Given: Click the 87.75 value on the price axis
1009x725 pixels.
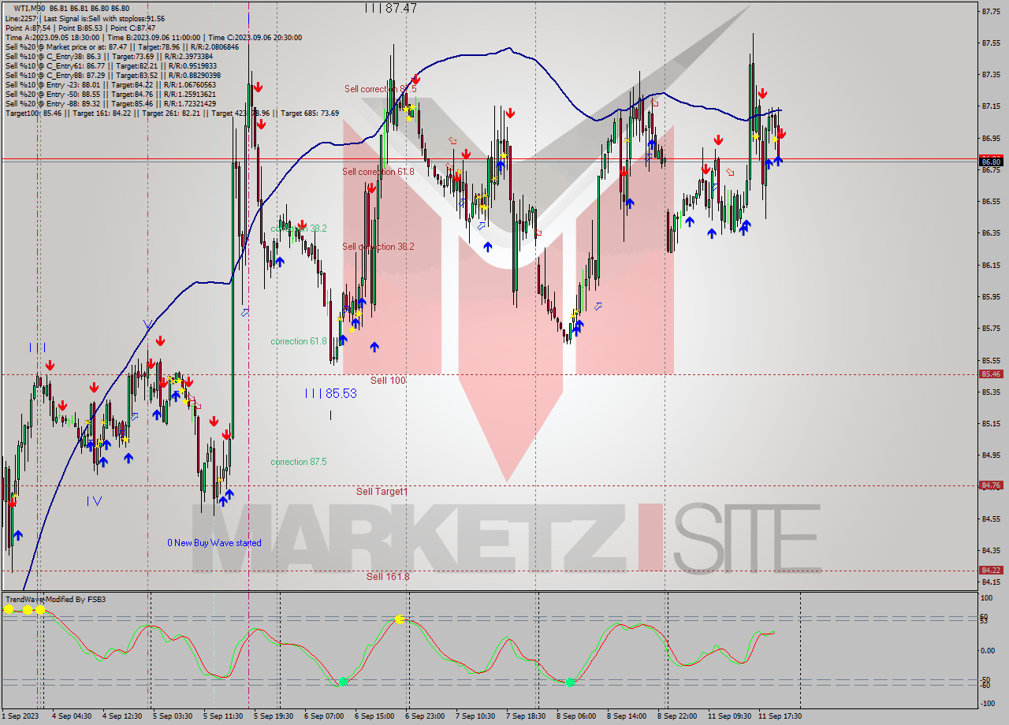Looking at the screenshot, I should 991,11.
